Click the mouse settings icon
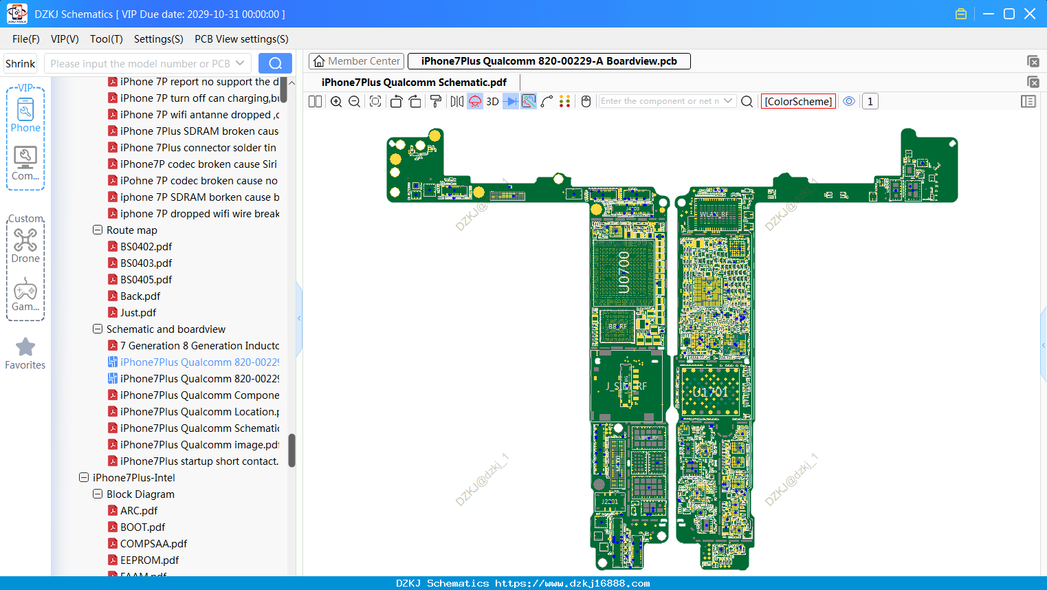The height and width of the screenshot is (590, 1047). coord(586,101)
